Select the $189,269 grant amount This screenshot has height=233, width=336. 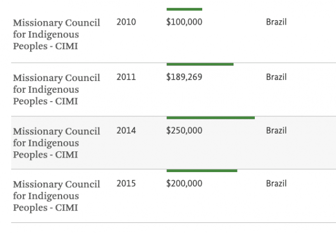[184, 77]
